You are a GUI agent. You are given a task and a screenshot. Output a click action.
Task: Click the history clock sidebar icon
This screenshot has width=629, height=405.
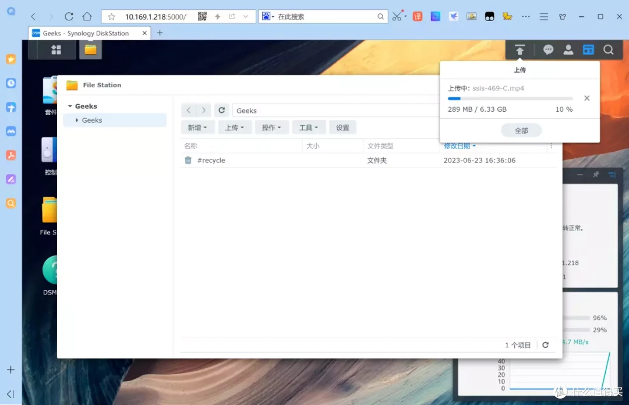(x=11, y=83)
